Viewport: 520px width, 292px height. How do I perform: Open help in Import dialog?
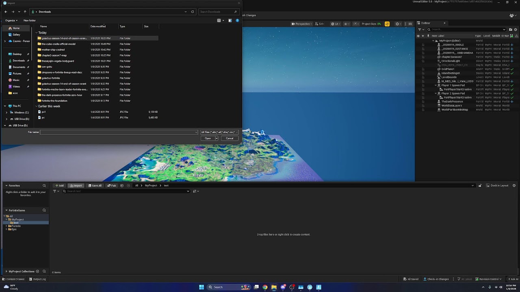pos(237,20)
